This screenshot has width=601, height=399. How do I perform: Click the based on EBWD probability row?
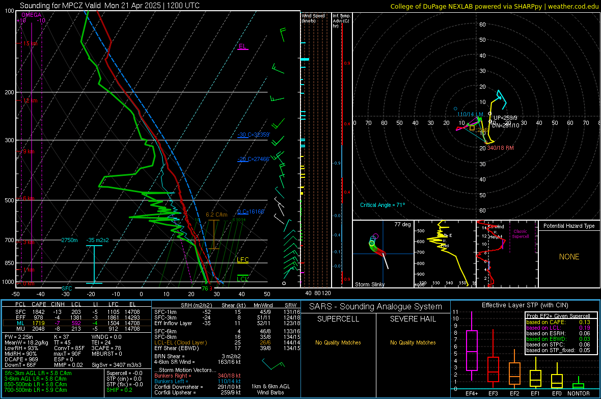pyautogui.click(x=558, y=339)
